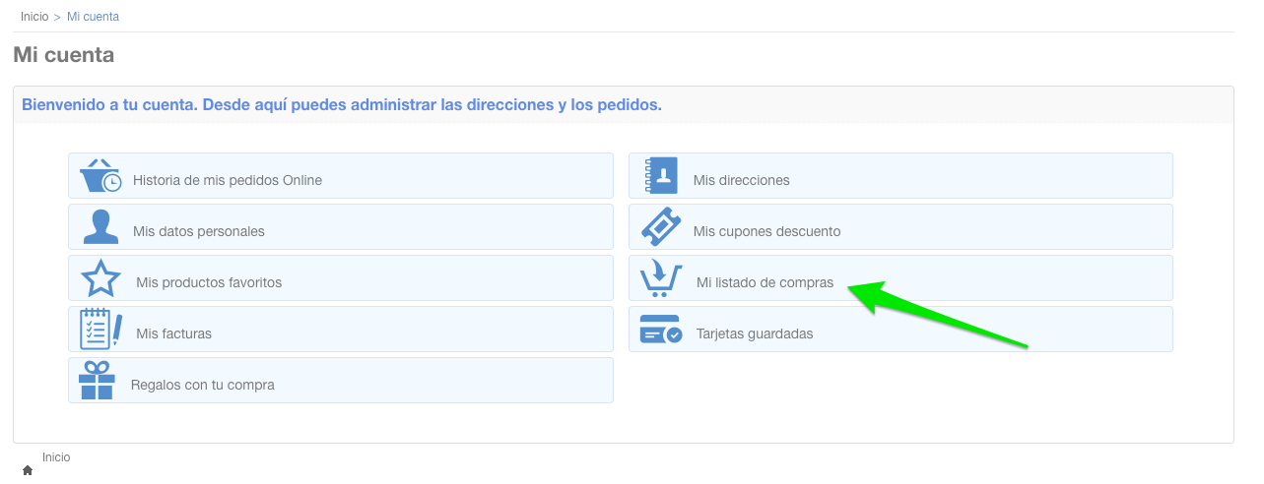
Task: Open 'Mis datos personales' link
Action: point(199,232)
